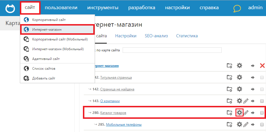Select Интернет-магазин in dropdown list

(x=47, y=29)
